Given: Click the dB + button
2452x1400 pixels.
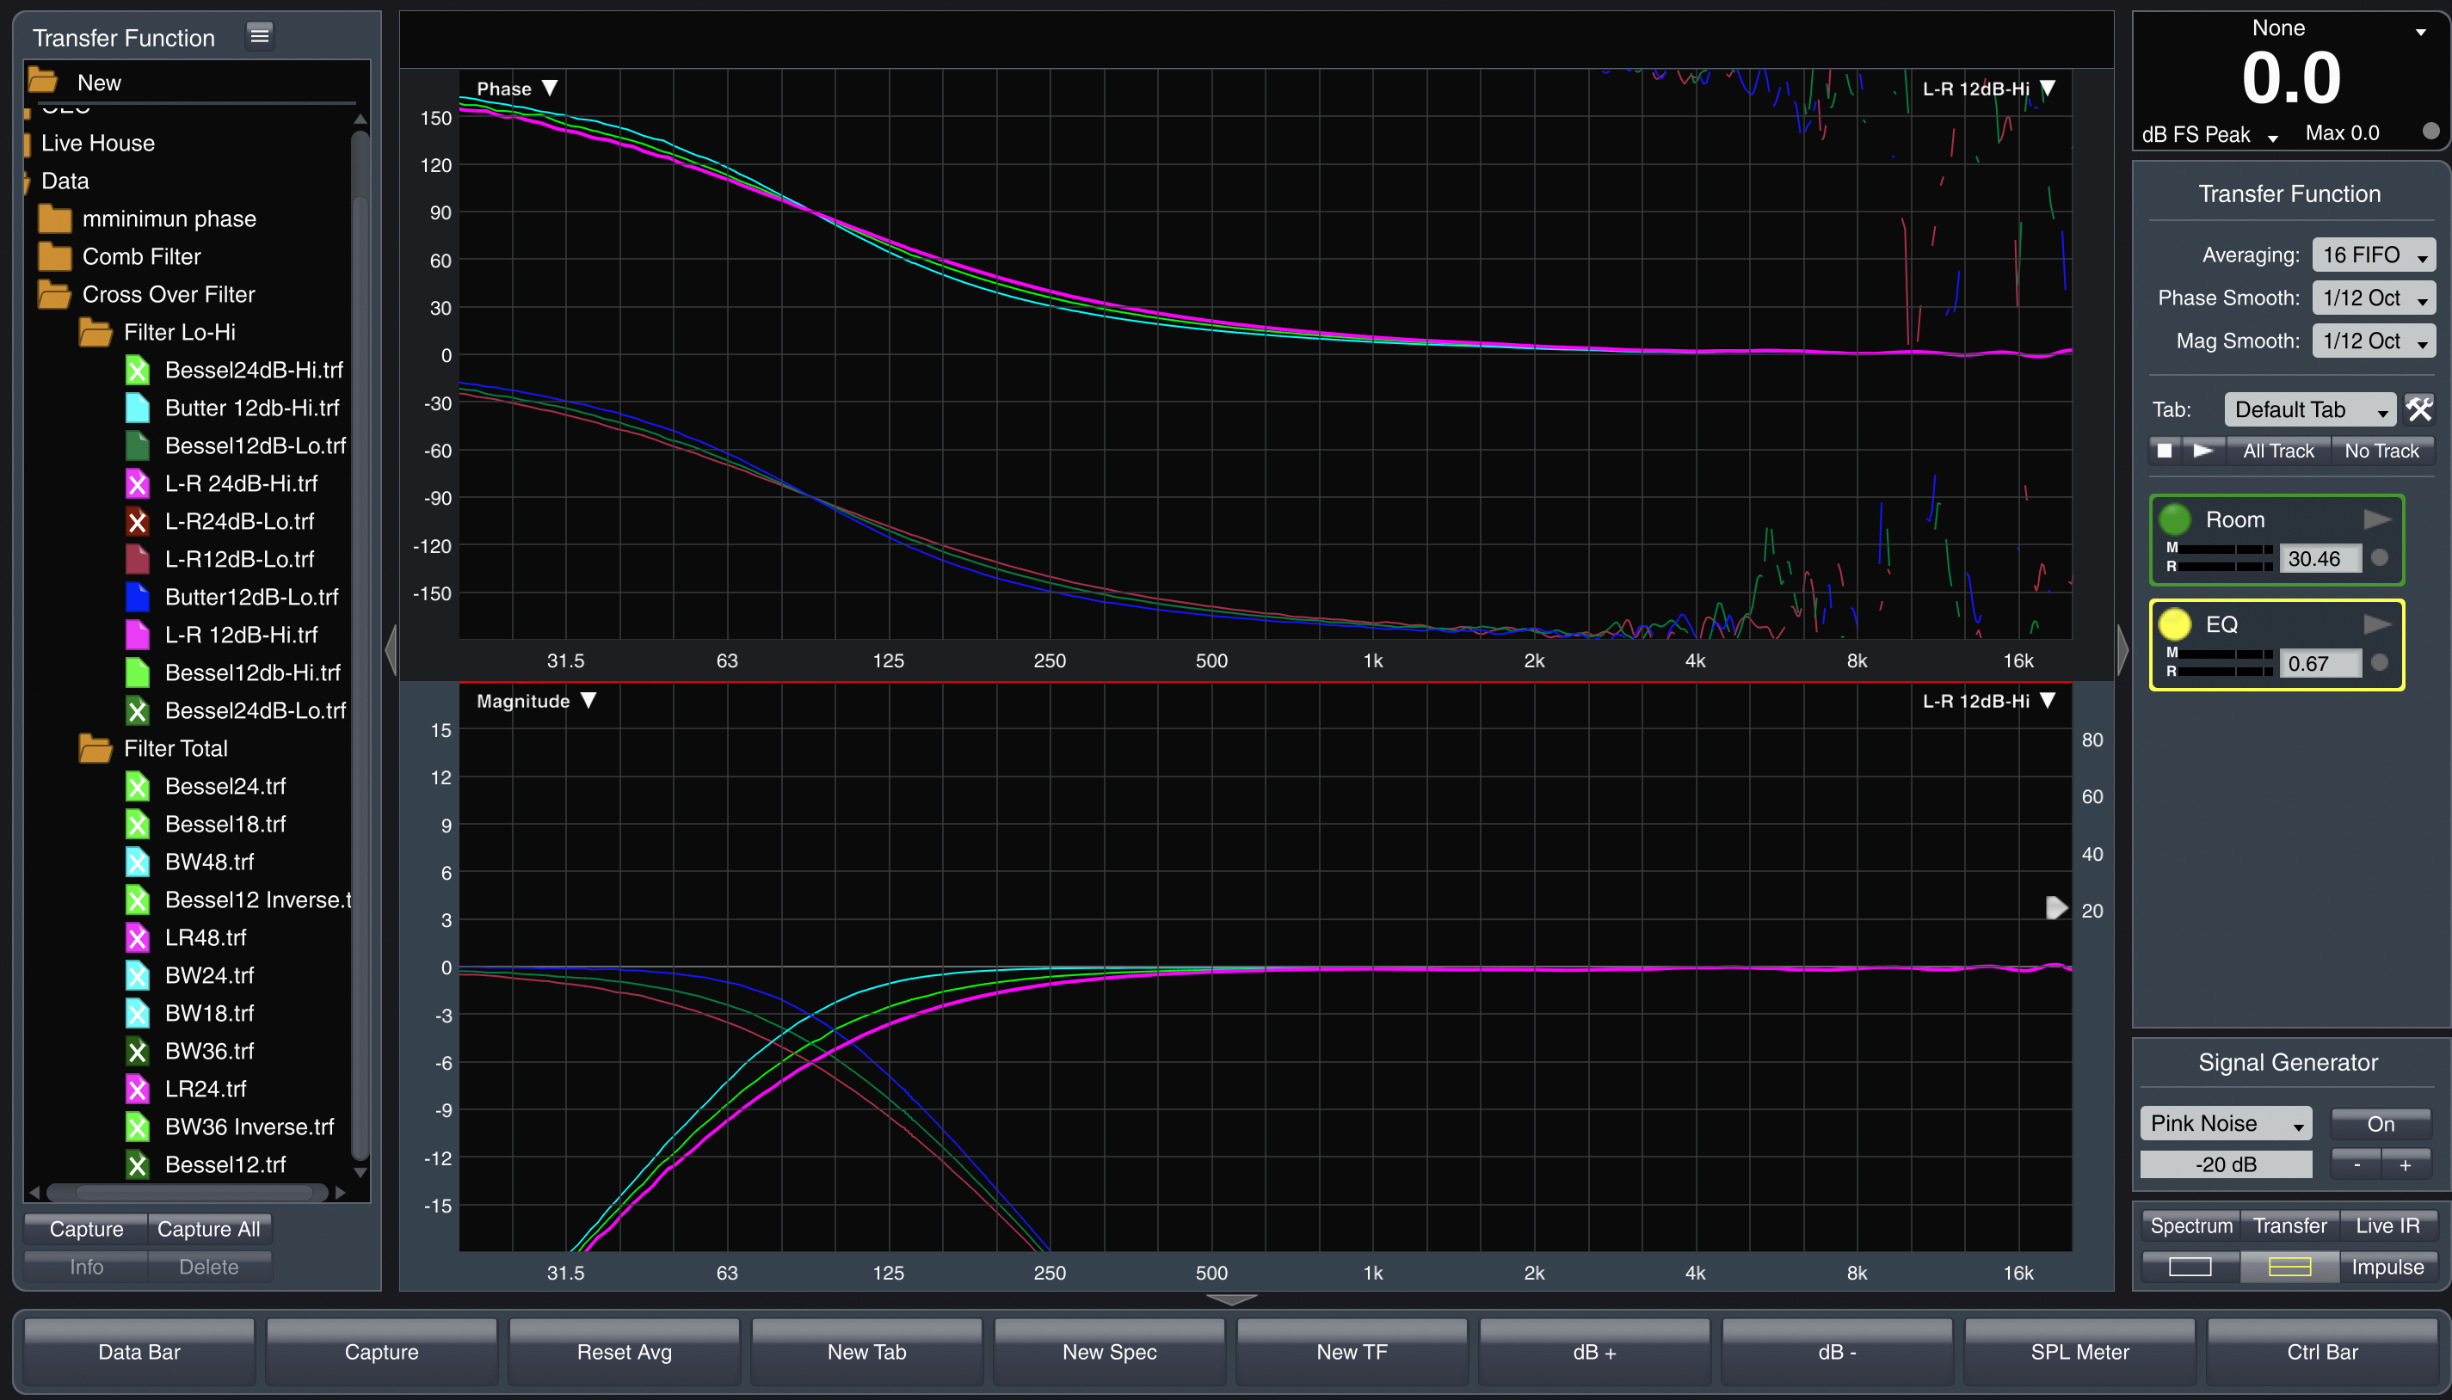Looking at the screenshot, I should point(1594,1351).
